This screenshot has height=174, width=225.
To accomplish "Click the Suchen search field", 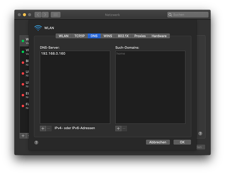I will pyautogui.click(x=188, y=15).
